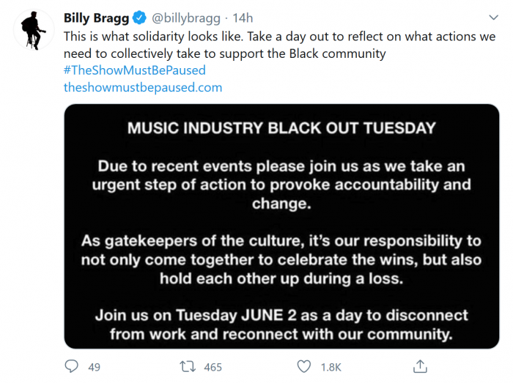Like the tweet with the heart icon
This screenshot has width=513, height=383.
(304, 366)
